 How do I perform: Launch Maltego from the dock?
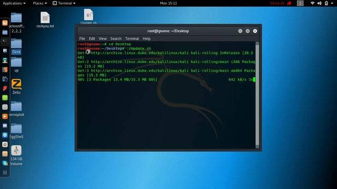point(5,79)
